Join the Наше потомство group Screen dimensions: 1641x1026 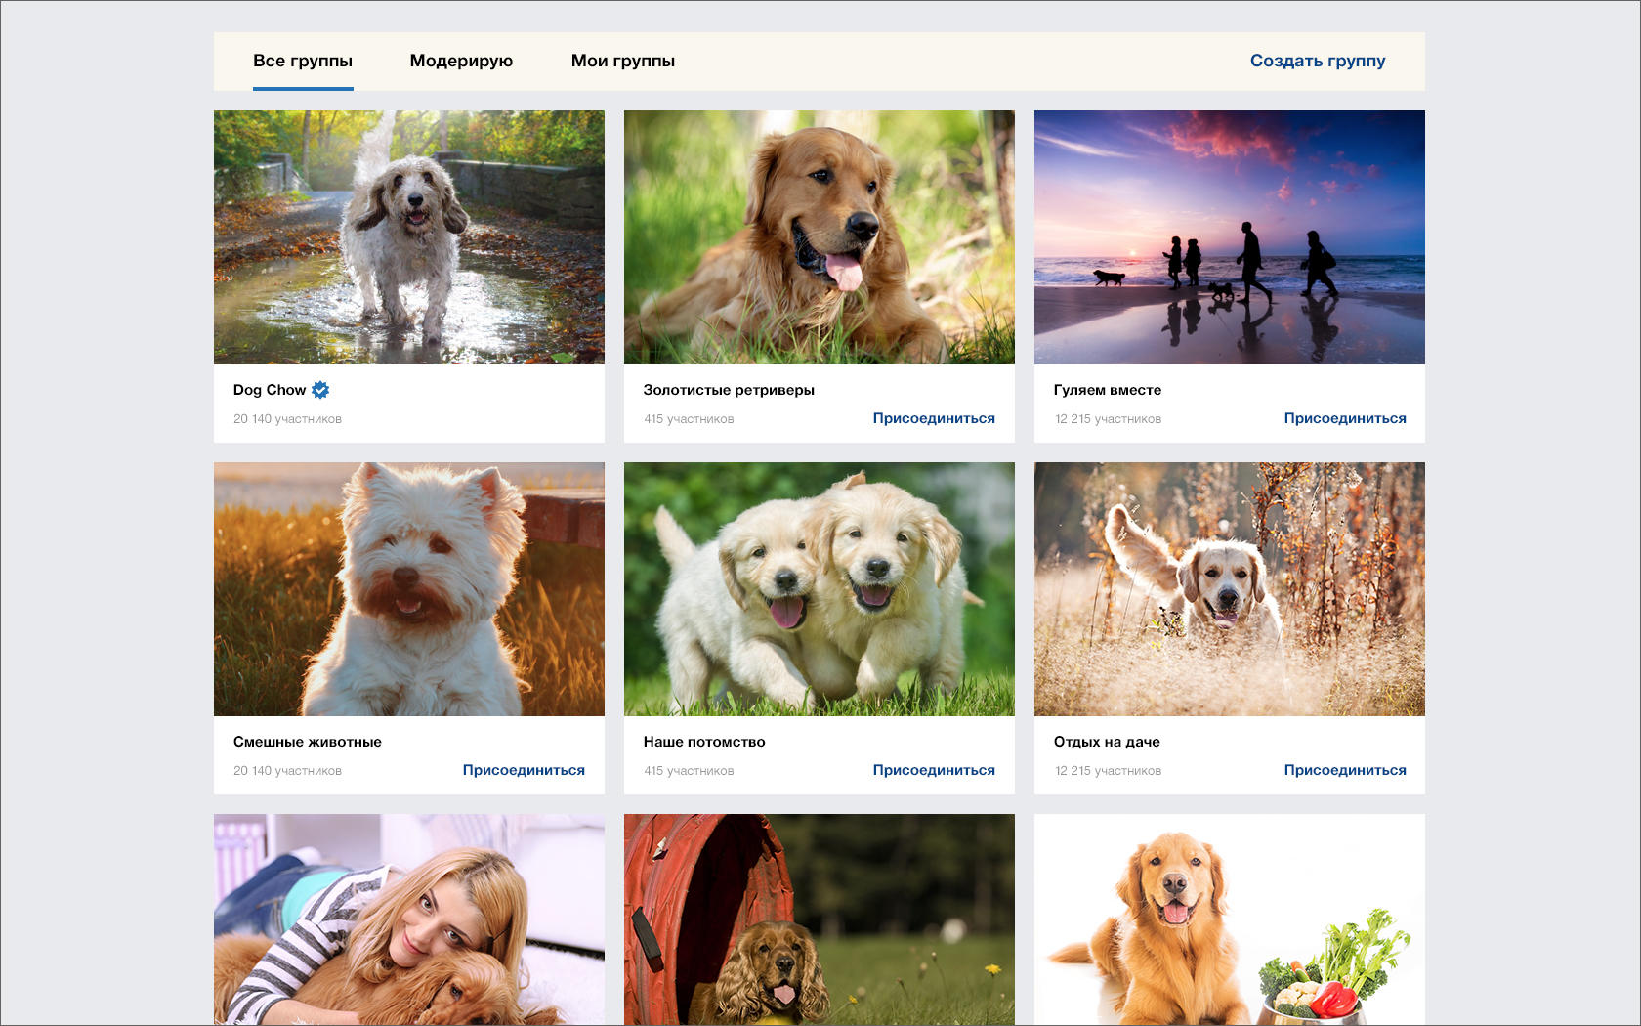coord(934,770)
